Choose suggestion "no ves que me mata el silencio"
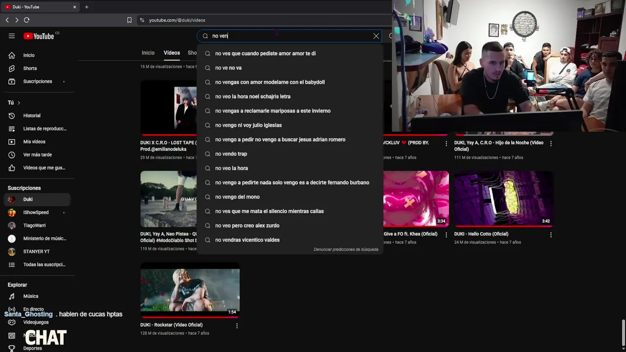This screenshot has width=626, height=352. click(x=290, y=211)
